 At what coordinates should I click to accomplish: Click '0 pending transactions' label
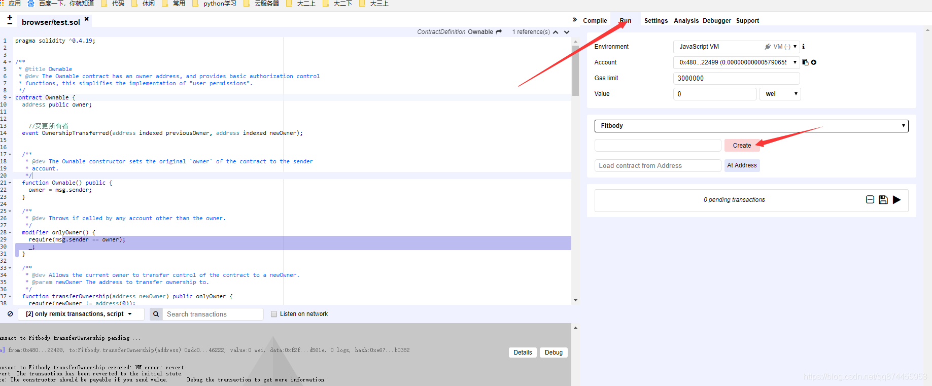[x=734, y=200]
